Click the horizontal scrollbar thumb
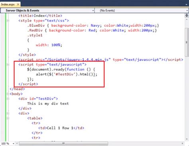 click(x=63, y=143)
